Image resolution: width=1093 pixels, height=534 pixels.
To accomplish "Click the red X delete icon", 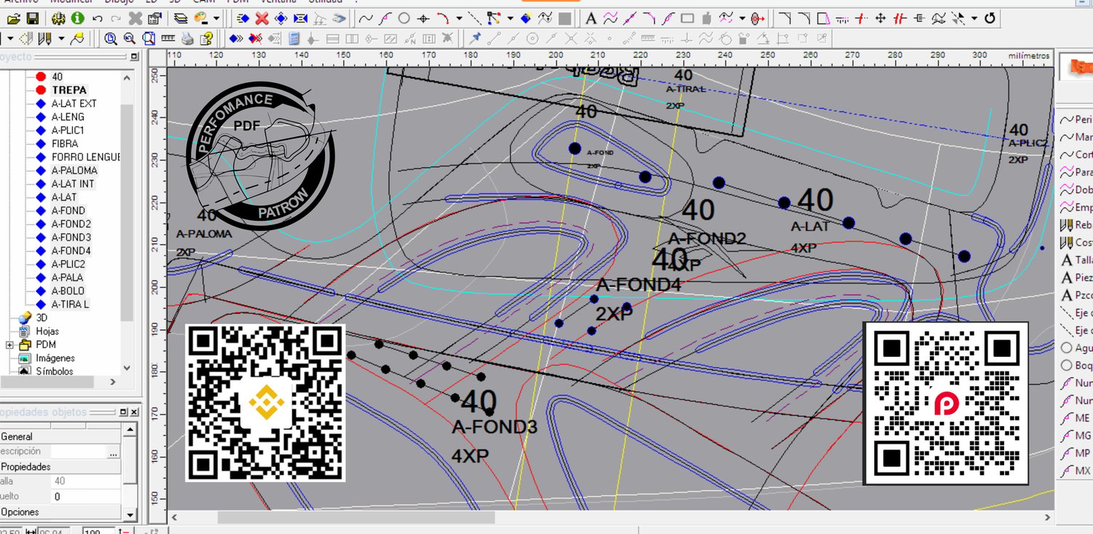I will pyautogui.click(x=262, y=18).
